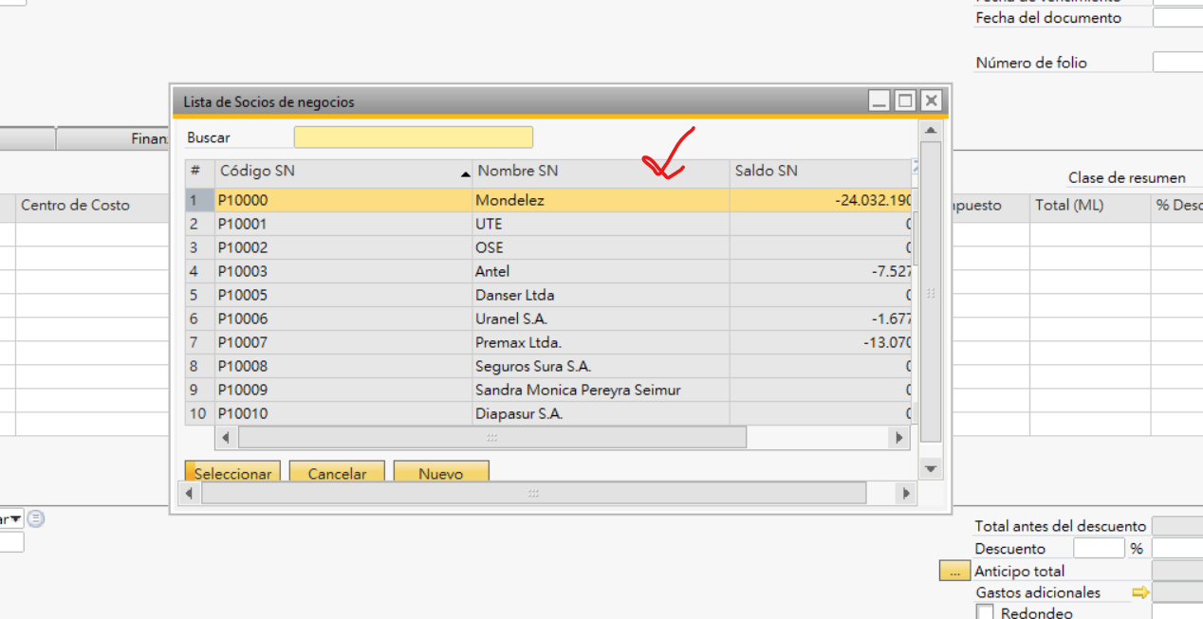Select Seguros Sura S.A. row

[548, 366]
